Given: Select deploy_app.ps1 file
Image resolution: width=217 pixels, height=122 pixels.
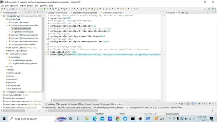Looking at the screenshot, I should [15, 73].
